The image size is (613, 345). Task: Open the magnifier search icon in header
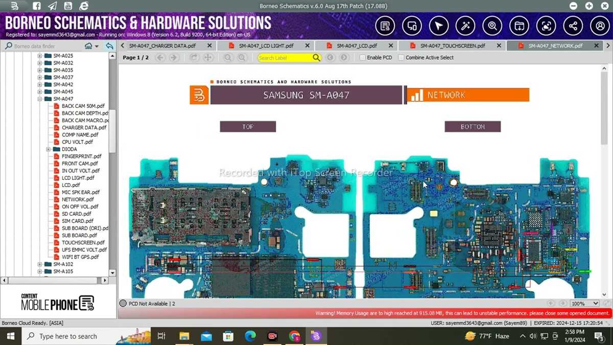(x=492, y=26)
